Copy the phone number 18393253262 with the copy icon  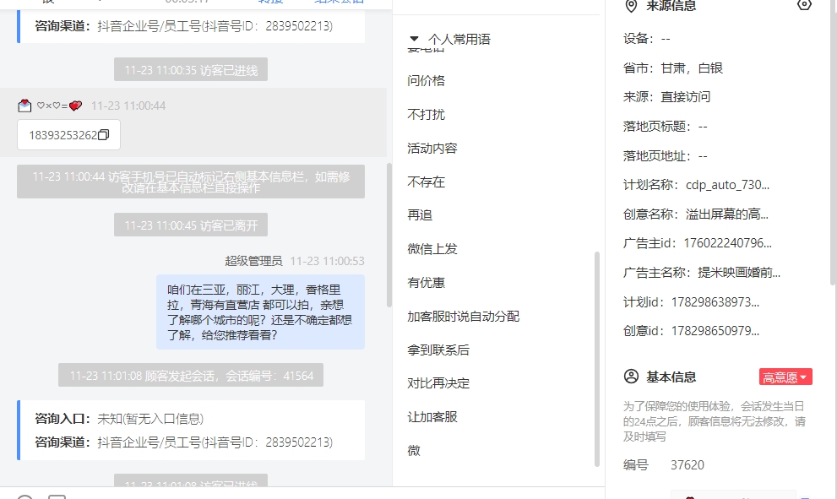[x=104, y=134]
